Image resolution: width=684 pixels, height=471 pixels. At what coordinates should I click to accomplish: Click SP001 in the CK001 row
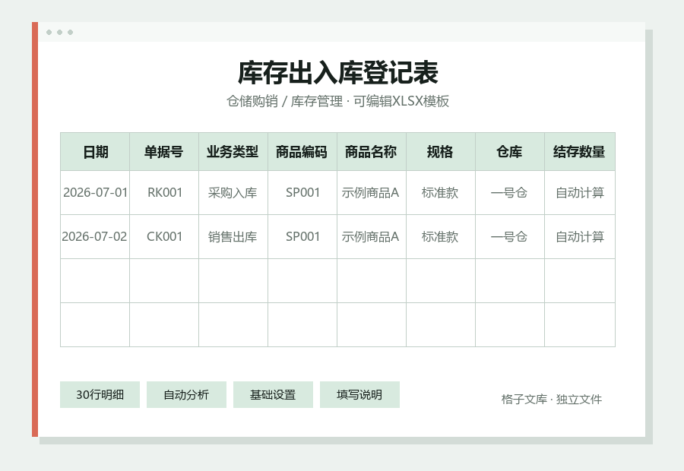pyautogui.click(x=302, y=237)
